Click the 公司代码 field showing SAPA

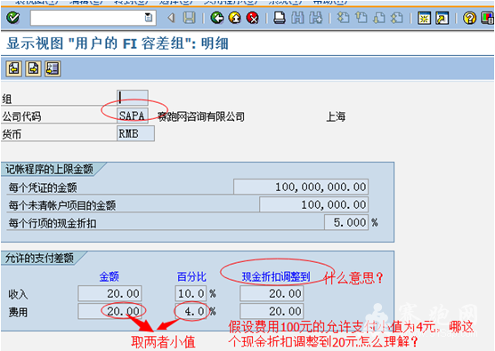coord(133,116)
